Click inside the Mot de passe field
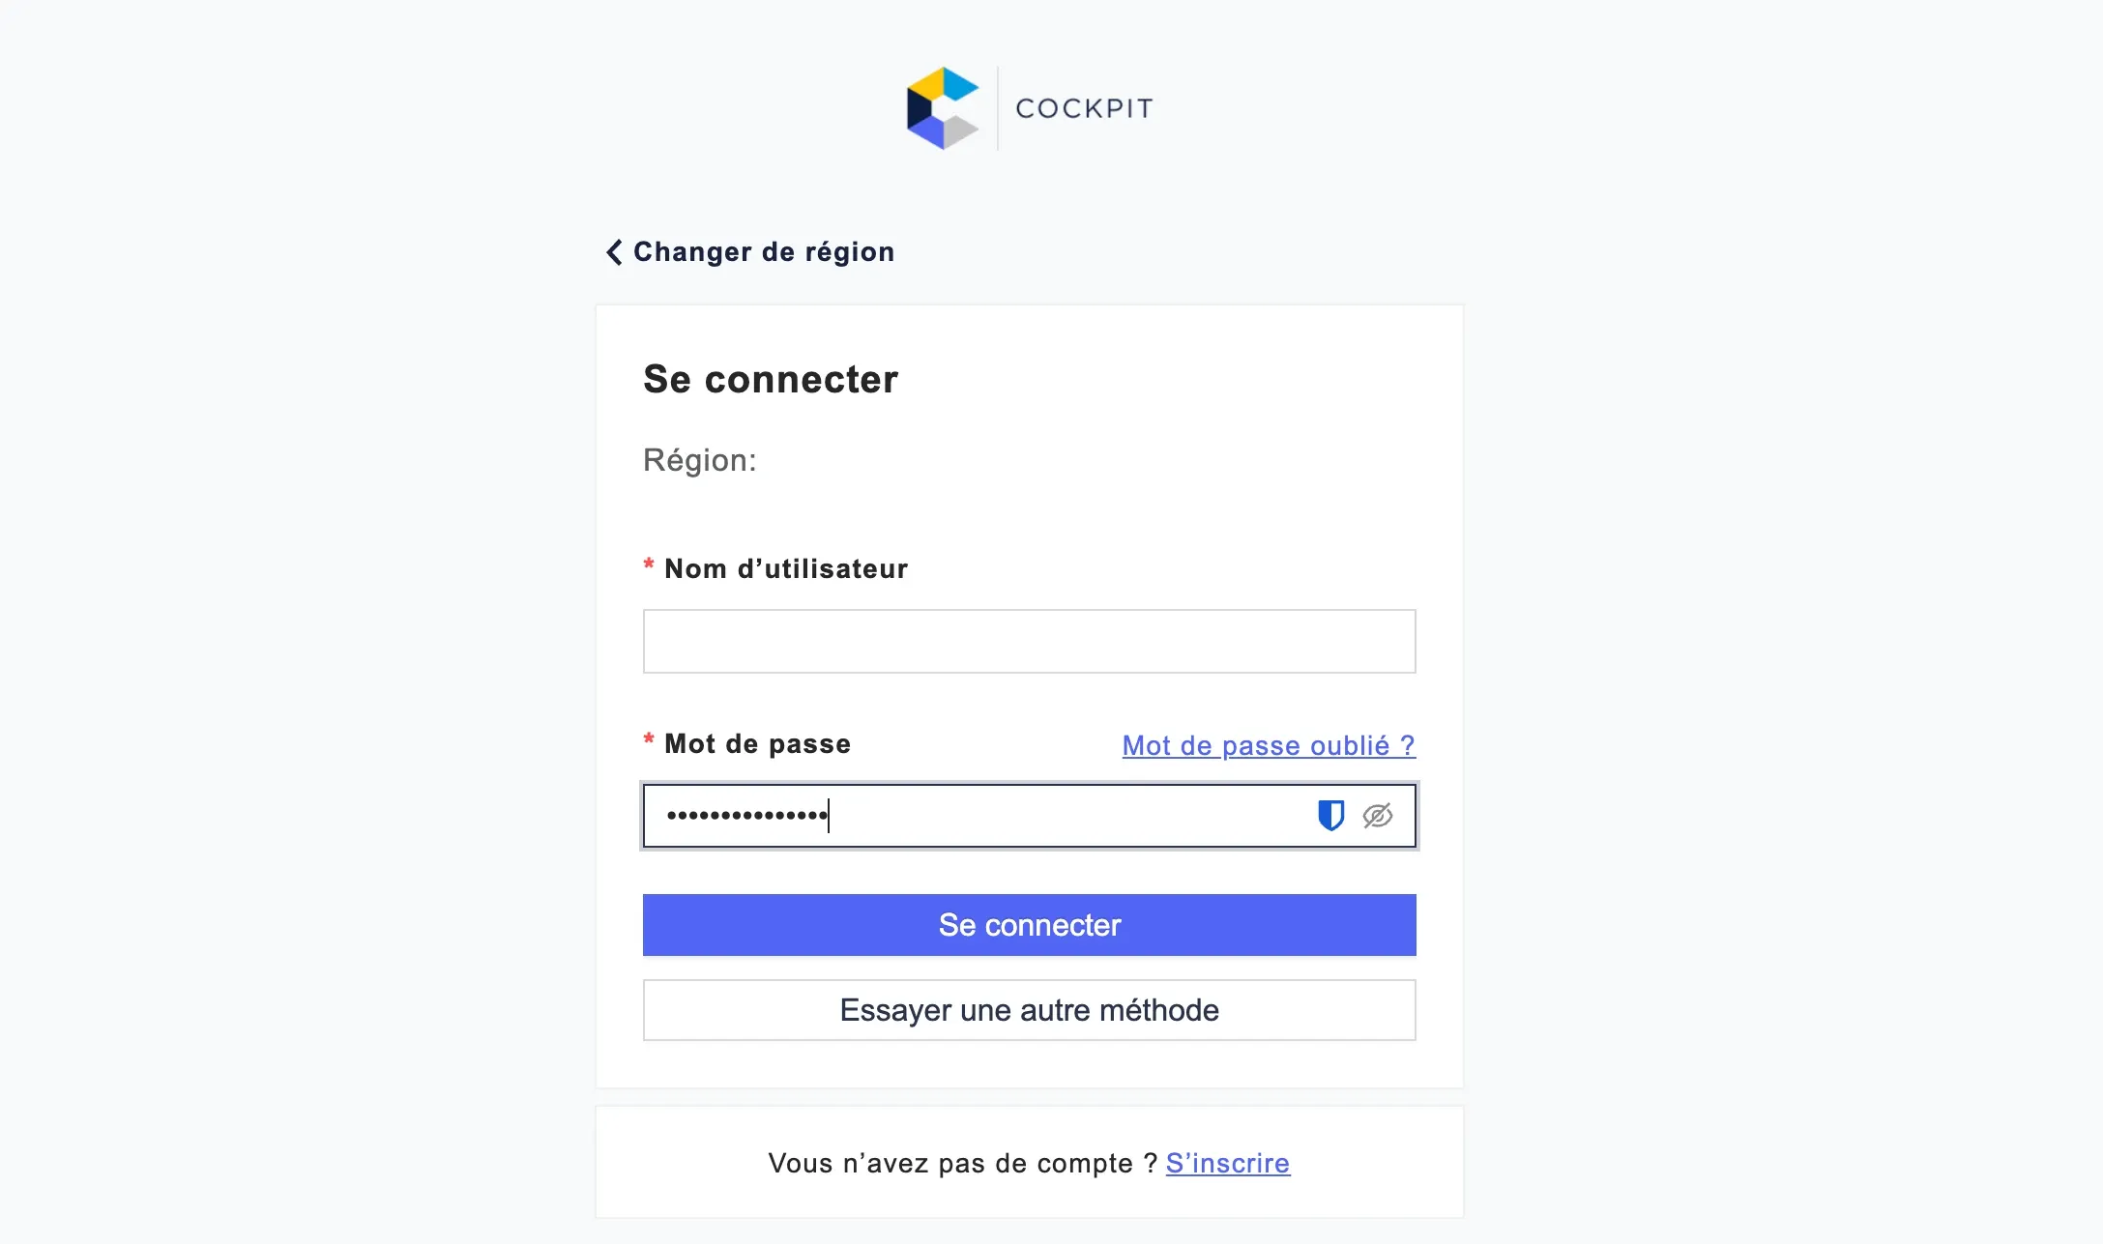Viewport: 2103px width, 1244px height. pyautogui.click(x=967, y=816)
